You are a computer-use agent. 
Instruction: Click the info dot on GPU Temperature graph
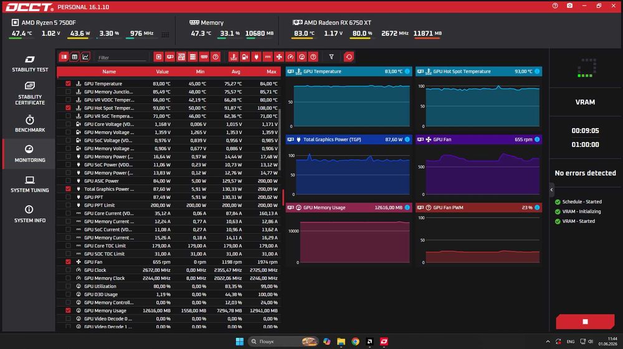tap(407, 72)
